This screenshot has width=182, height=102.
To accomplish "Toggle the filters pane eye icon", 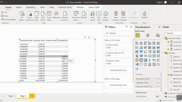I will coord(127,27).
